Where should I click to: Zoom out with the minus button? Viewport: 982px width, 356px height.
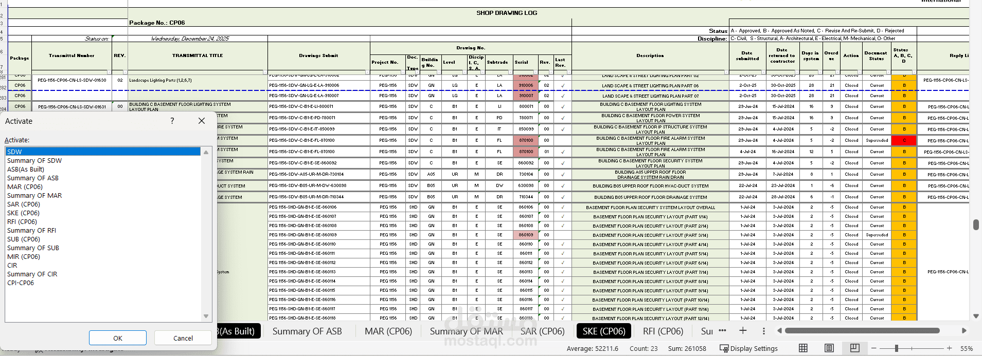[x=873, y=348]
